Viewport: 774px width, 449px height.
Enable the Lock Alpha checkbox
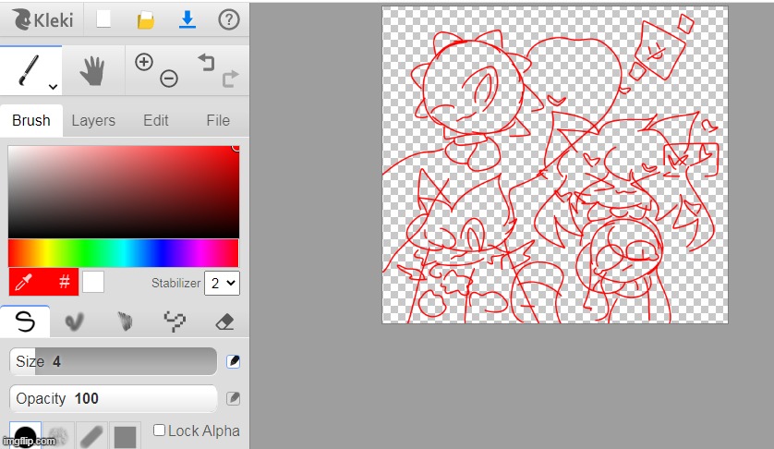(x=160, y=431)
